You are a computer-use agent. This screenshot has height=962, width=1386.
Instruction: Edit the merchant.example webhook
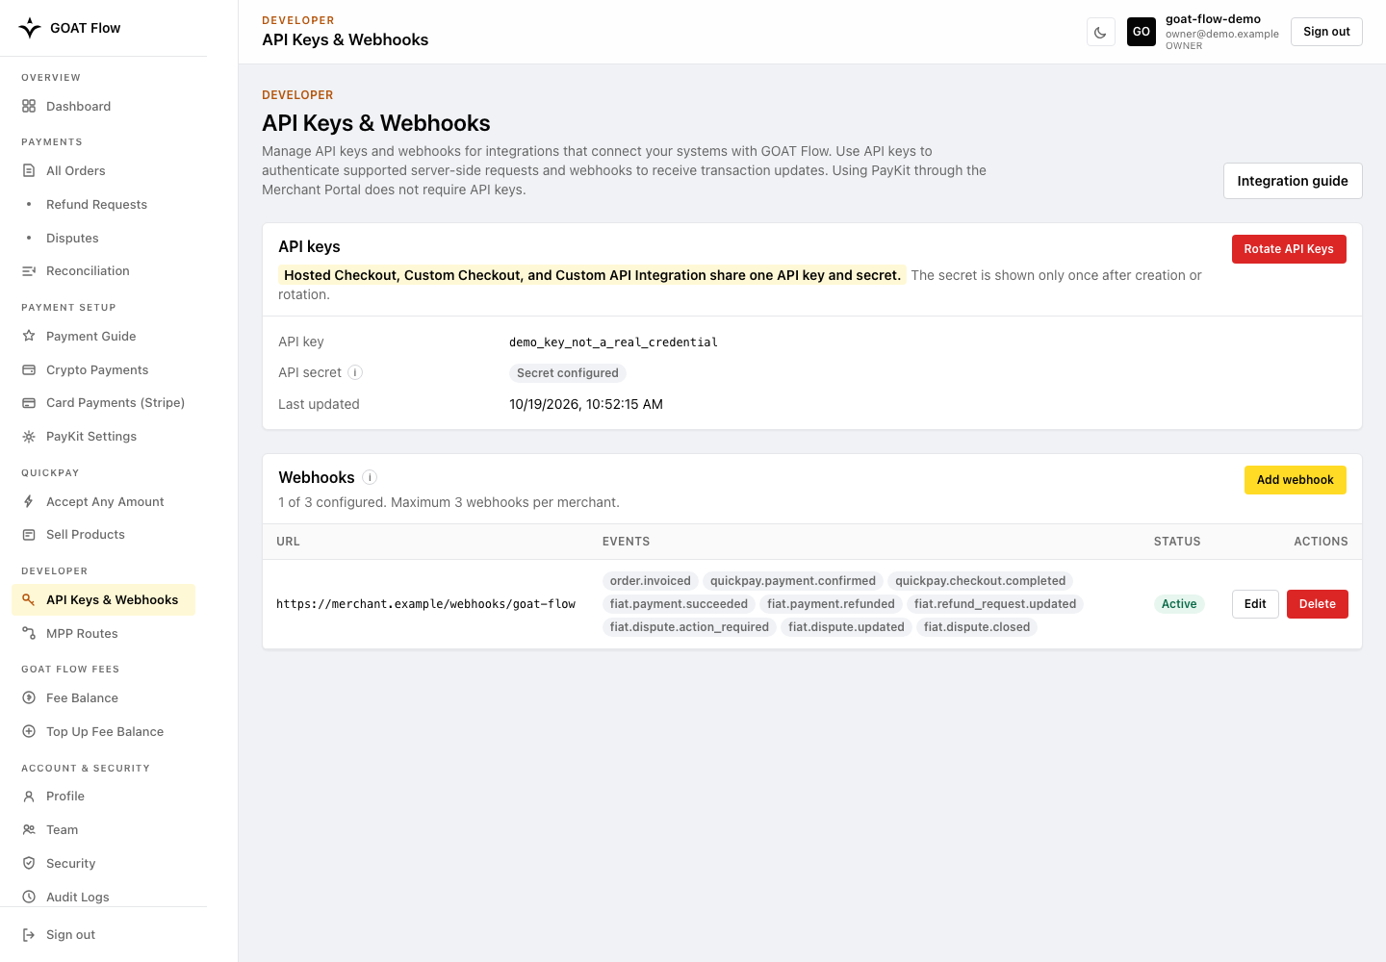(1255, 604)
